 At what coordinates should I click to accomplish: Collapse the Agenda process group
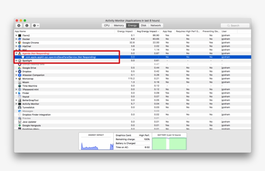point(16,53)
